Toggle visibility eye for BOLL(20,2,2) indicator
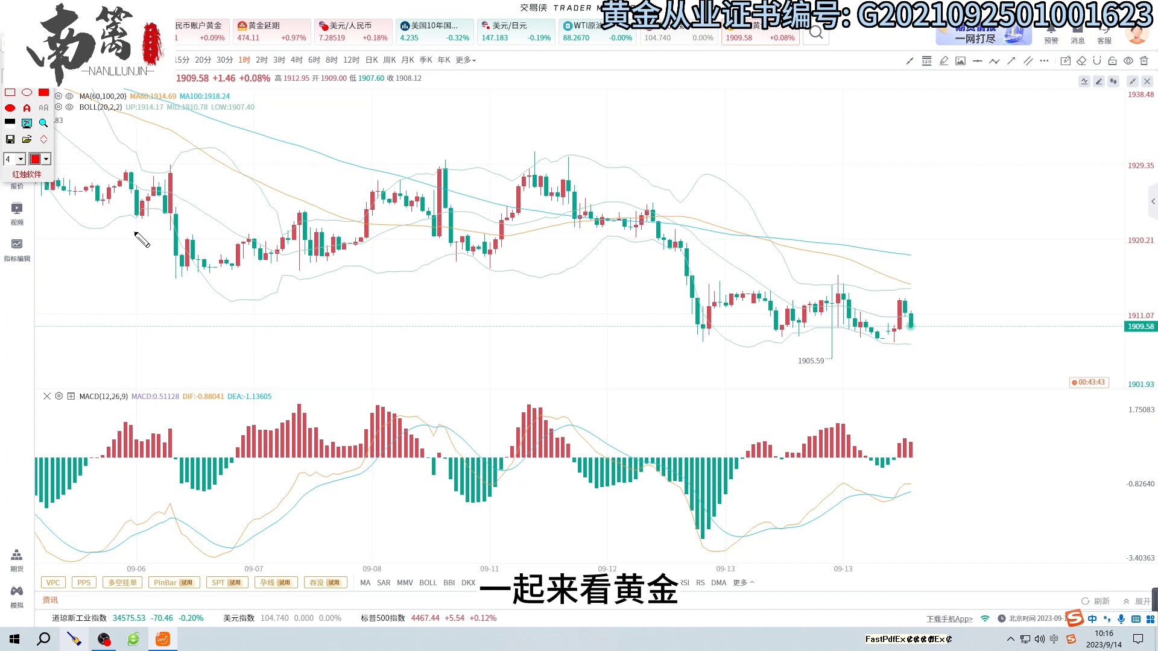The image size is (1158, 651). pyautogui.click(x=69, y=107)
